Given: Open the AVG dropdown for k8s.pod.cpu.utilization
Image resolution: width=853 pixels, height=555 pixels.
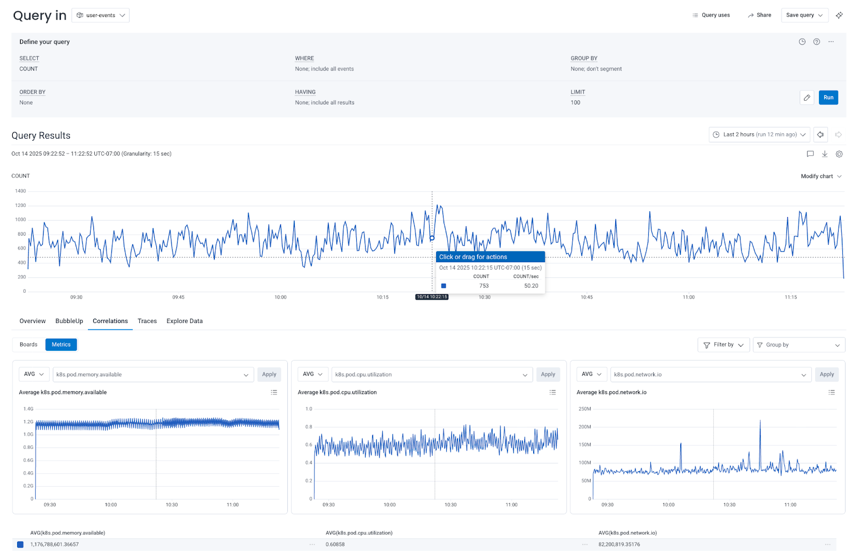Looking at the screenshot, I should click(312, 374).
